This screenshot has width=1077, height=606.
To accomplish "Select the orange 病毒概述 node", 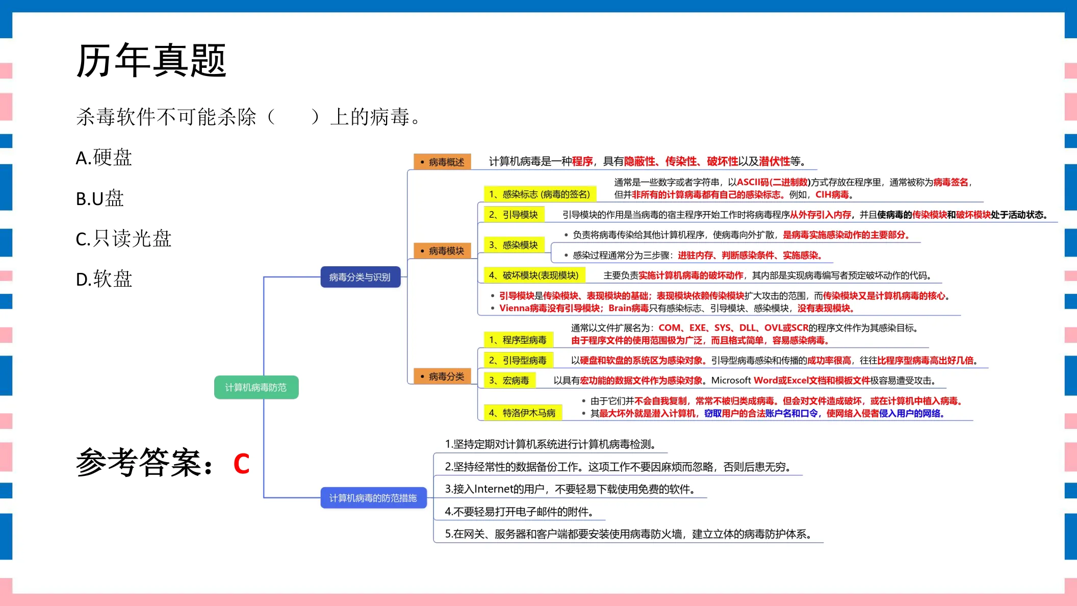I will [x=442, y=162].
